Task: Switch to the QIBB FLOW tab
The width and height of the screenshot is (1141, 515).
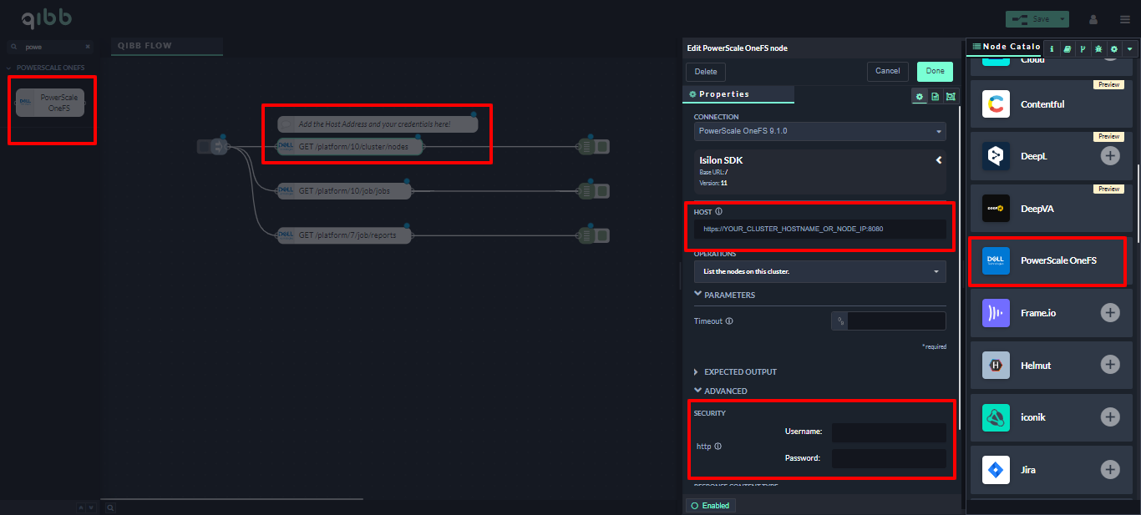Action: pos(145,46)
